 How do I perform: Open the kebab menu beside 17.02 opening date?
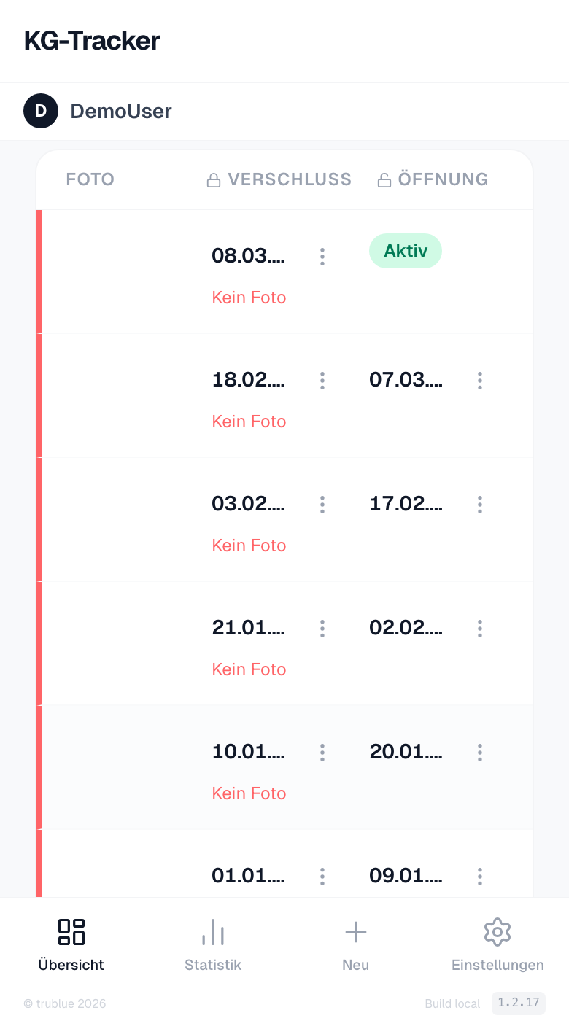[x=479, y=505]
